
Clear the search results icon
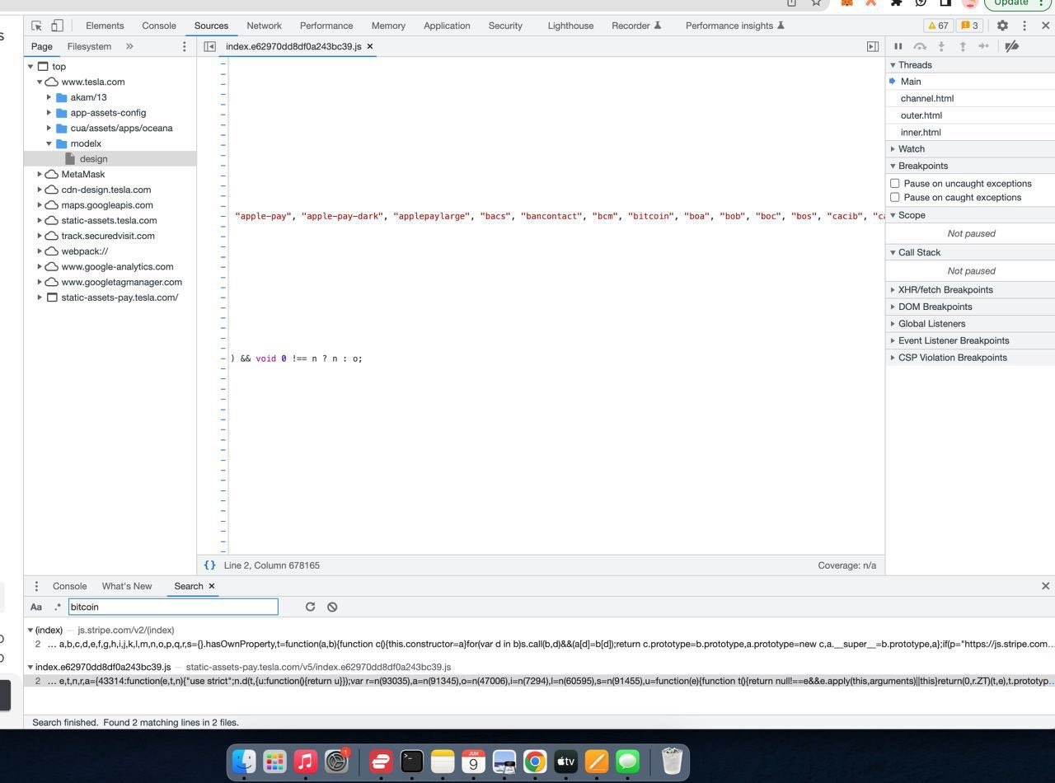coord(332,607)
